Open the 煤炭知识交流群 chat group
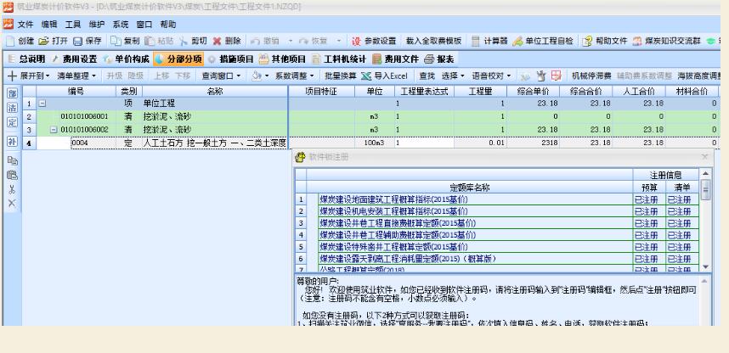The image size is (729, 353). (667, 41)
